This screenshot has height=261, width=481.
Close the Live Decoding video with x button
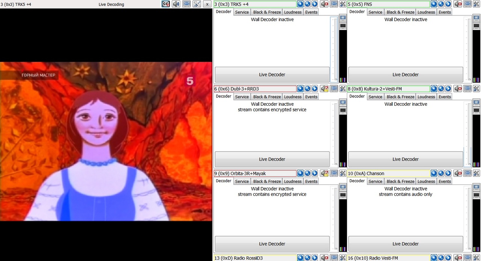[x=207, y=4]
